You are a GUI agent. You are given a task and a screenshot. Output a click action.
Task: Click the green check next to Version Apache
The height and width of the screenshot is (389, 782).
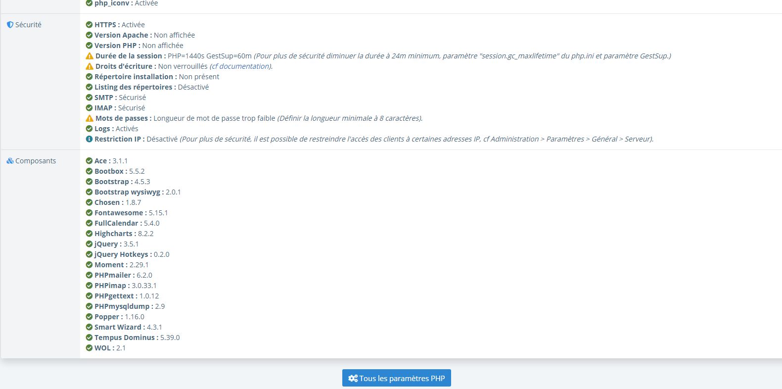click(89, 35)
